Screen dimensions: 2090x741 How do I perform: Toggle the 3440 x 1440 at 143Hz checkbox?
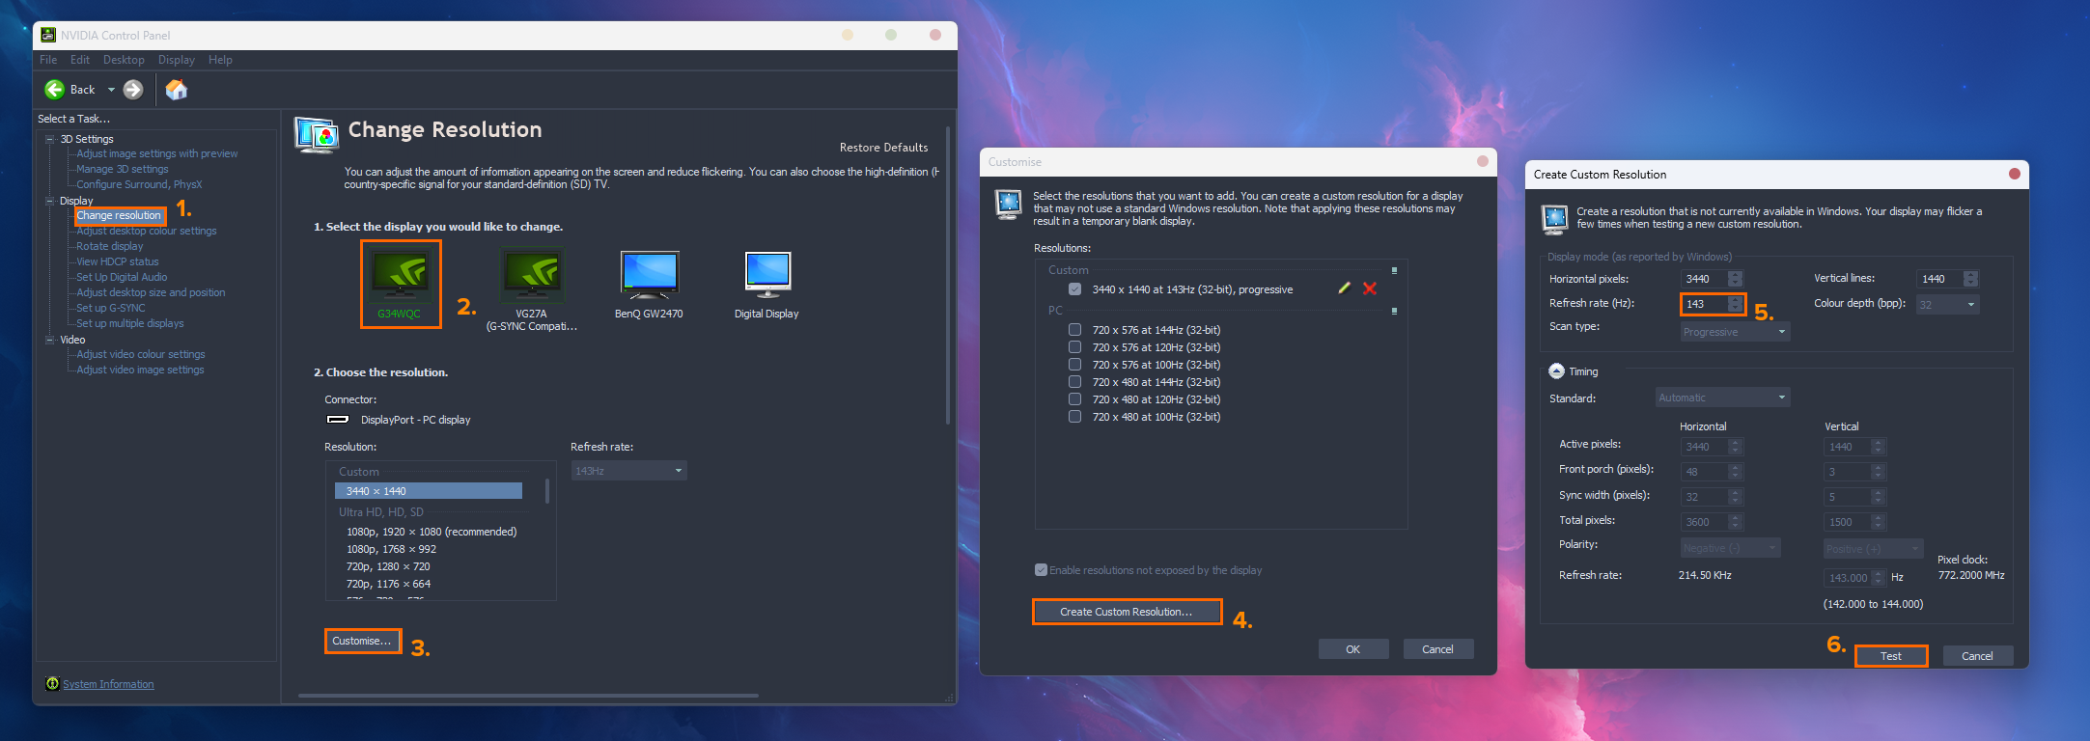pos(1074,289)
